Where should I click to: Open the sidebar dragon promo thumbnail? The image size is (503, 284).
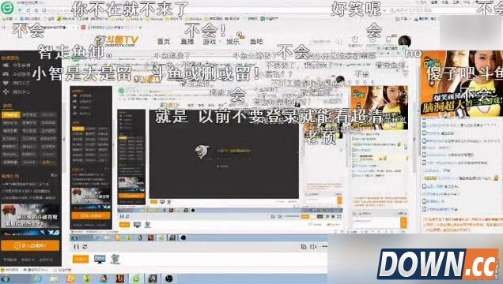(30, 216)
